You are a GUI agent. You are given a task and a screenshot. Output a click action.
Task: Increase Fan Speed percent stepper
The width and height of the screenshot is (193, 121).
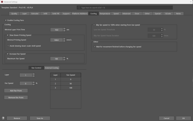click(33, 82)
